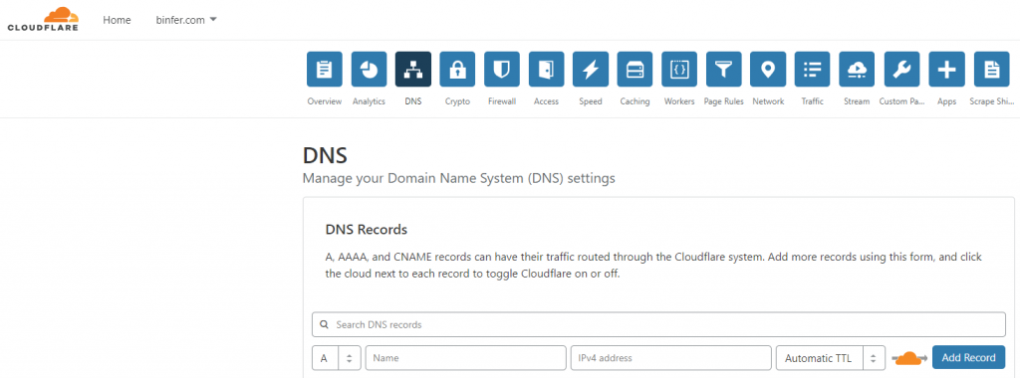Open the Workers code braces icon
Screen dimensions: 1020x378
[x=679, y=70]
